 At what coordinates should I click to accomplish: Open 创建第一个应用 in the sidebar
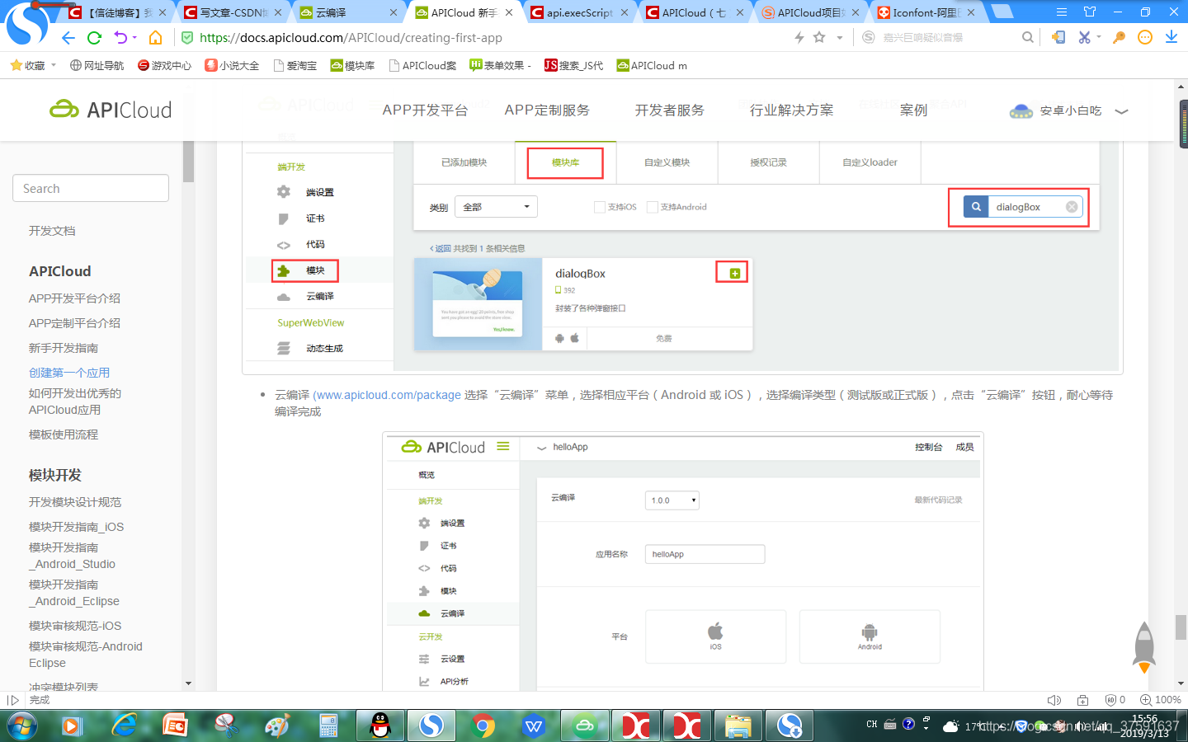point(69,373)
